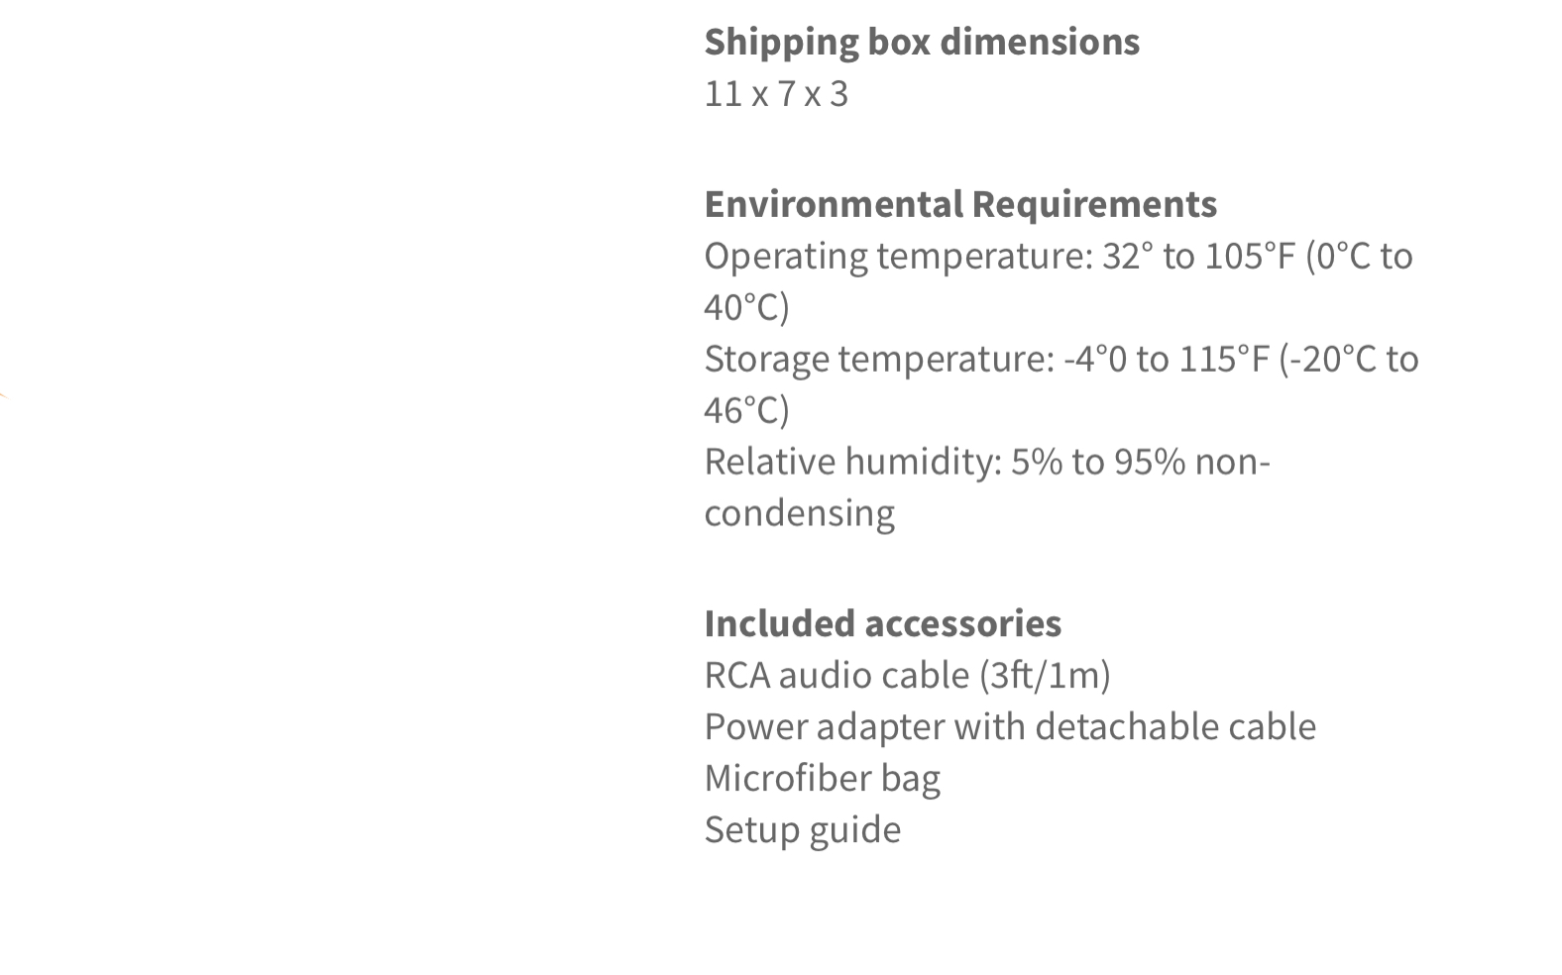1562x975 pixels.
Task: Click the Setup guide item
Action: pos(803,829)
